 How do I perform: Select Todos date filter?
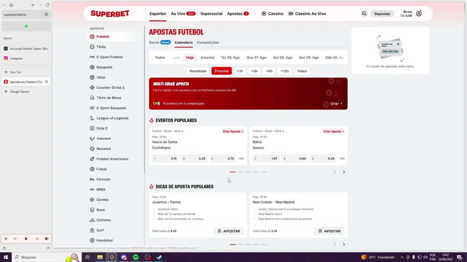tap(160, 57)
